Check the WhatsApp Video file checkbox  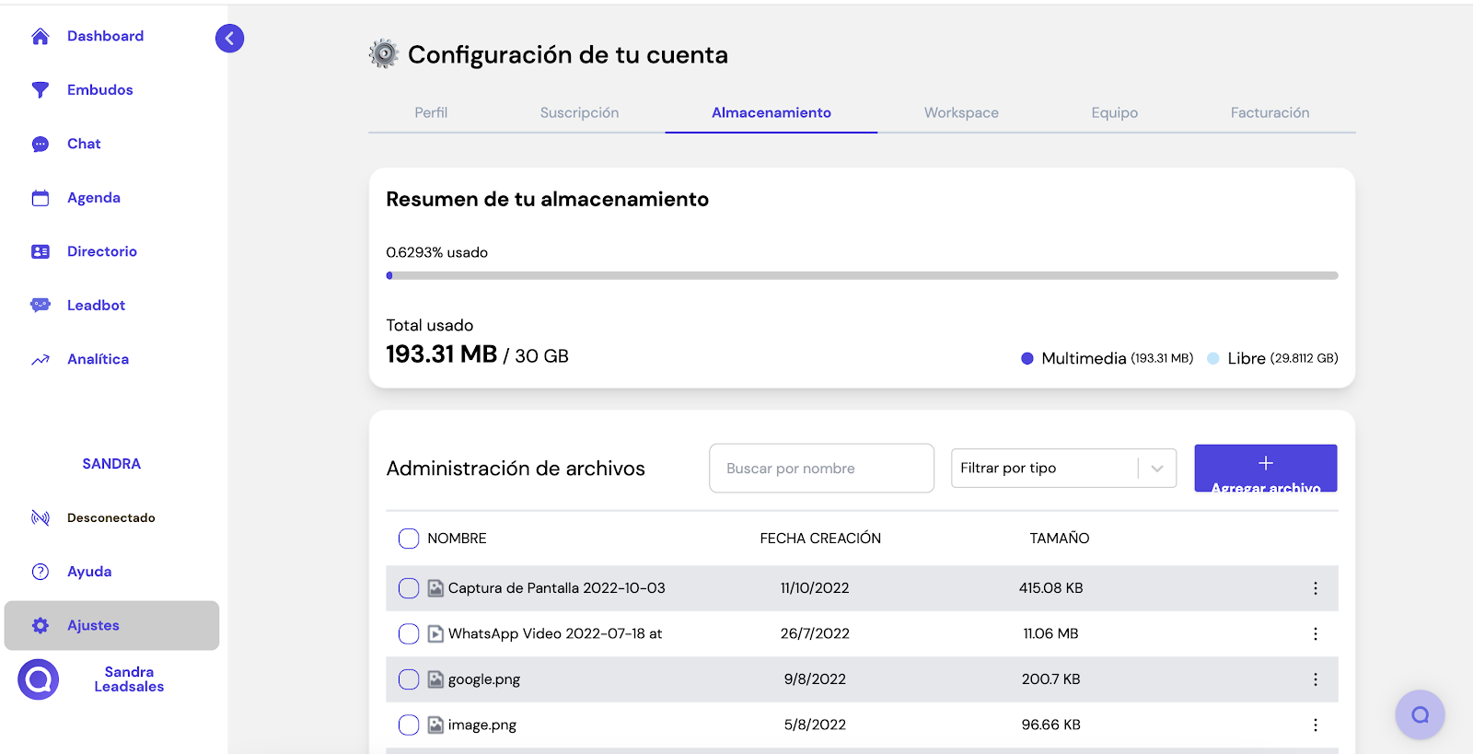coord(409,633)
